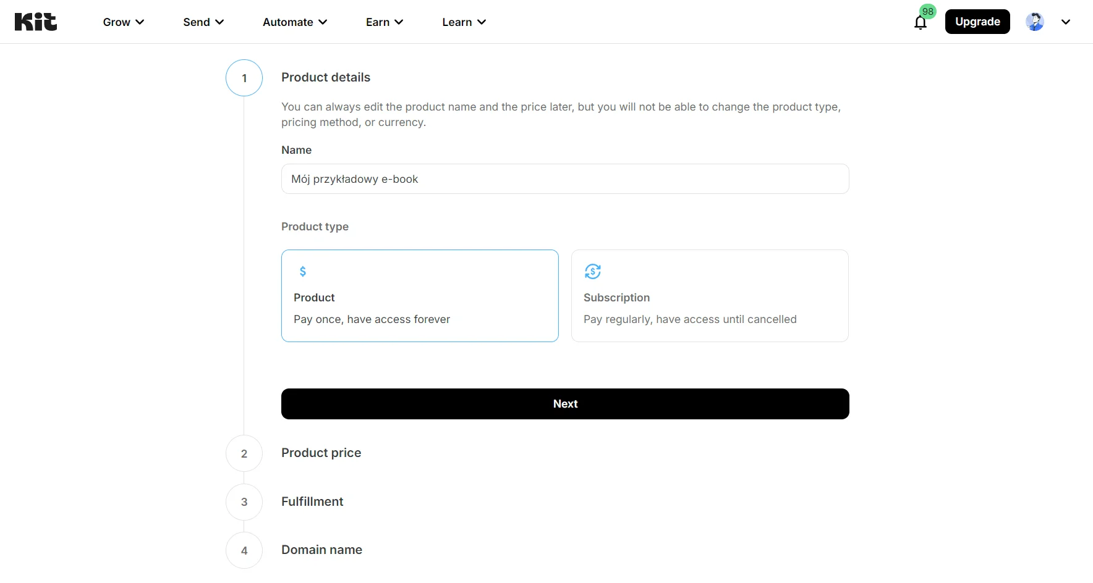The image size is (1093, 583).
Task: Expand the Grow menu
Action: (124, 22)
